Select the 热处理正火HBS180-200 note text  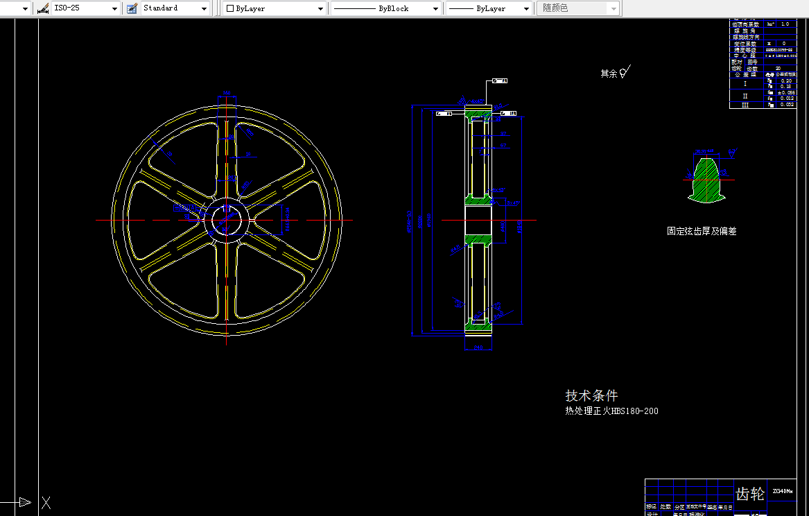[x=611, y=411]
